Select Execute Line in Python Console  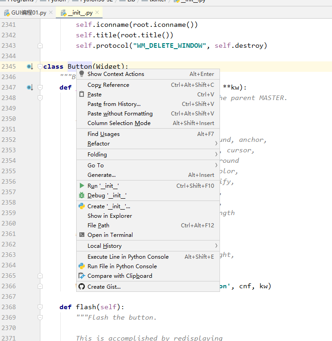tap(148, 256)
